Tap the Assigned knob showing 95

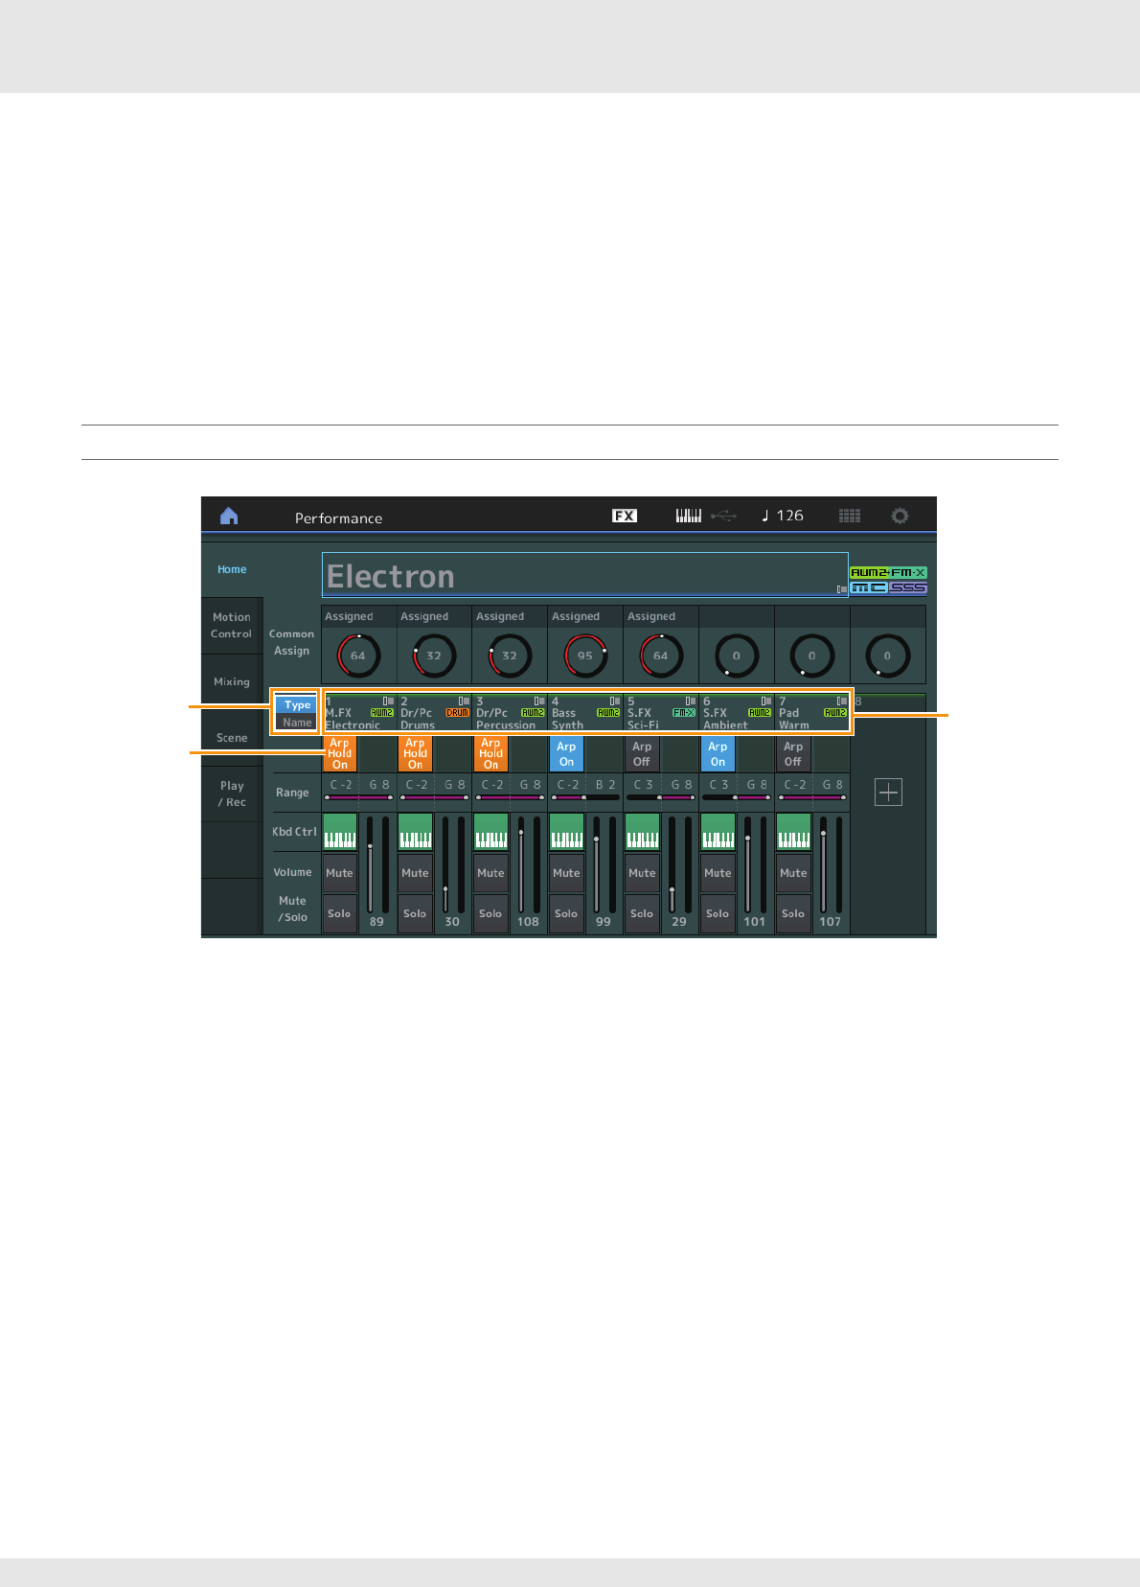coord(585,655)
